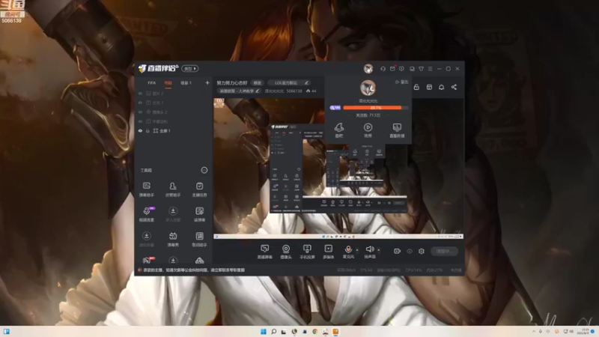Click the large avatar in profile popup

[x=368, y=88]
